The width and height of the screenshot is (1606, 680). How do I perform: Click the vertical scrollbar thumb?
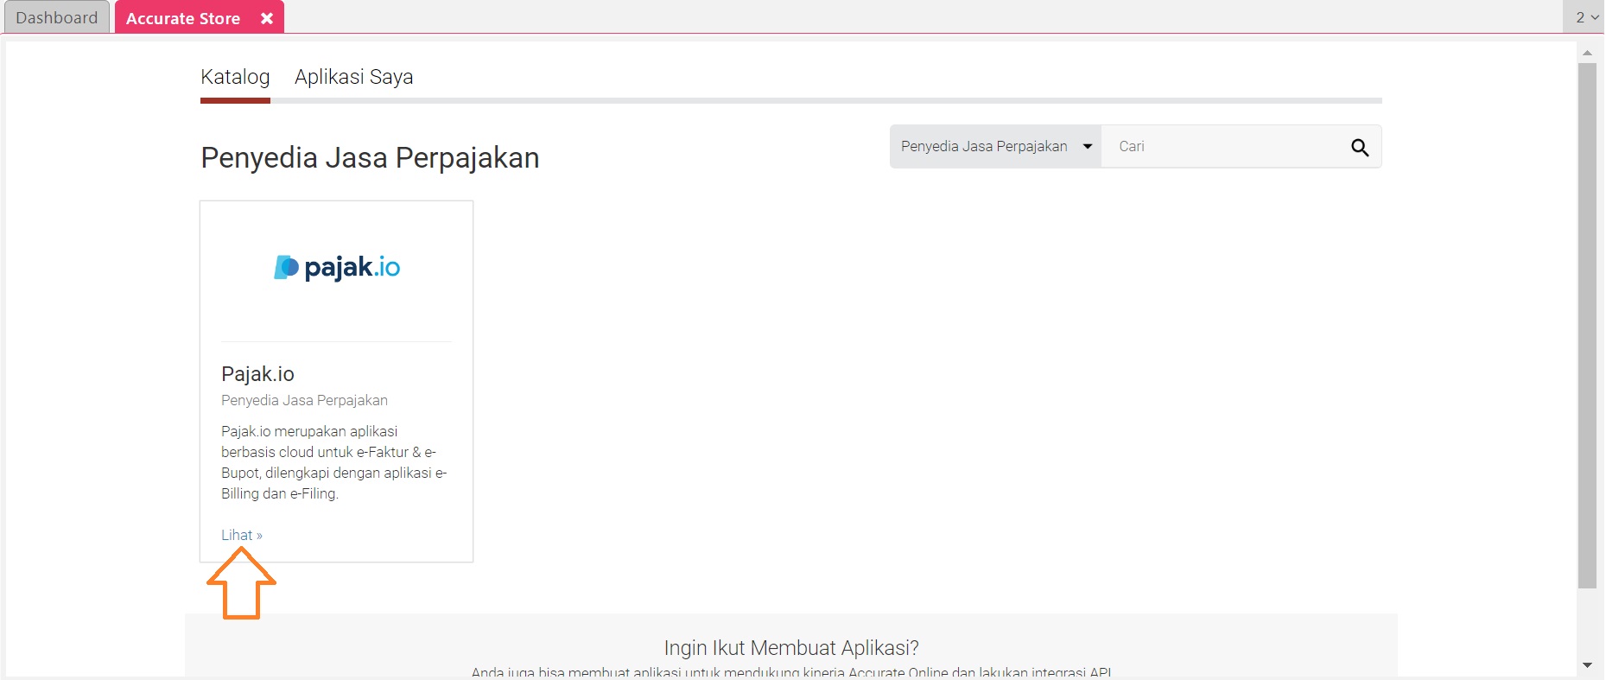(x=1587, y=326)
